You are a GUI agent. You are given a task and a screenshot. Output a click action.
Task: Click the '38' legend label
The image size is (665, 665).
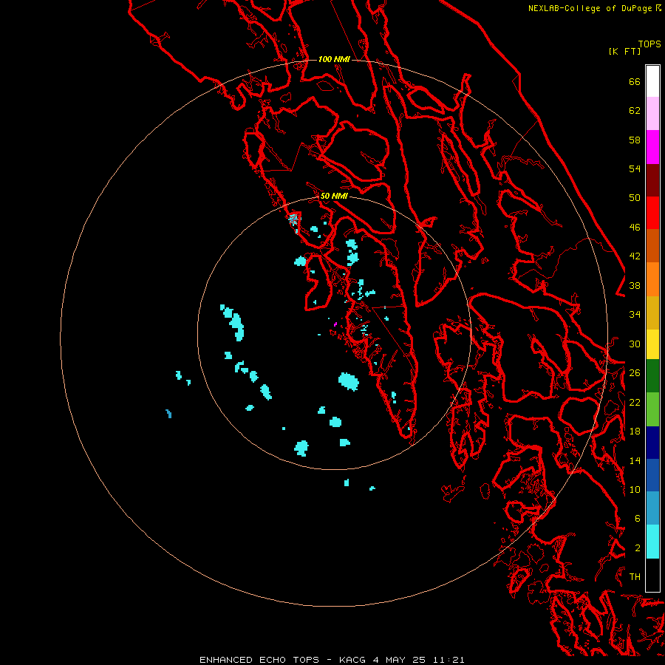(635, 286)
